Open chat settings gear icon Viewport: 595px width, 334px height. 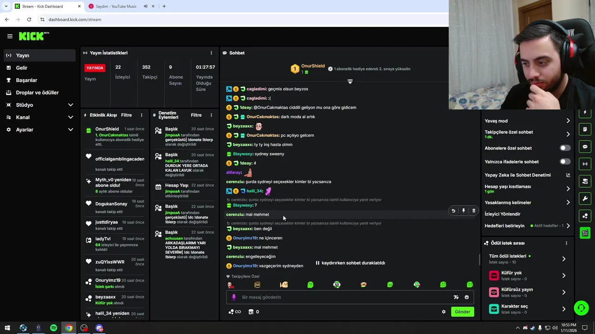[443, 312]
